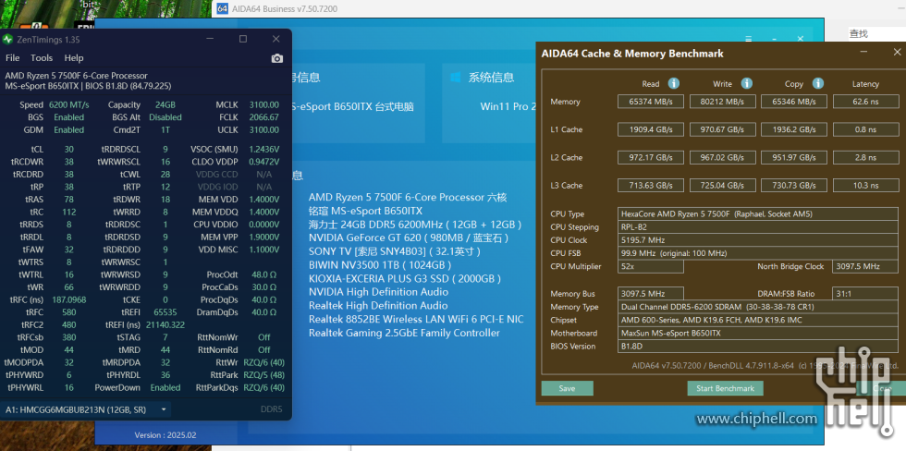906x451 pixels.
Task: Click the tRFC (ns) value 187.0968
Action: [x=68, y=299]
